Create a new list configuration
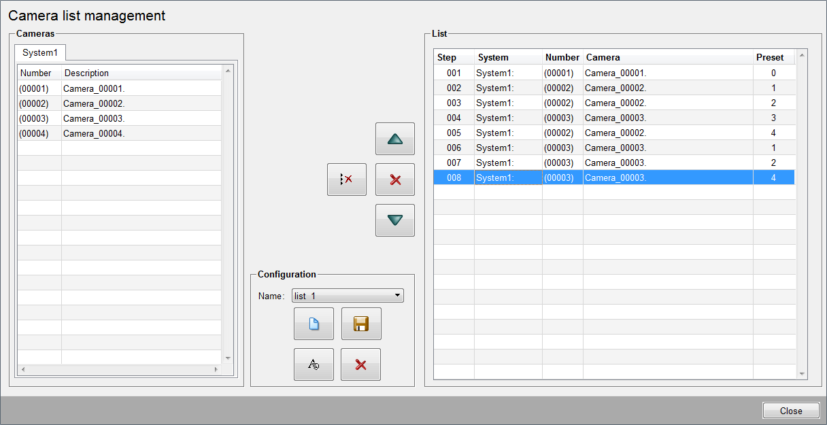Image resolution: width=827 pixels, height=425 pixels. coord(314,324)
